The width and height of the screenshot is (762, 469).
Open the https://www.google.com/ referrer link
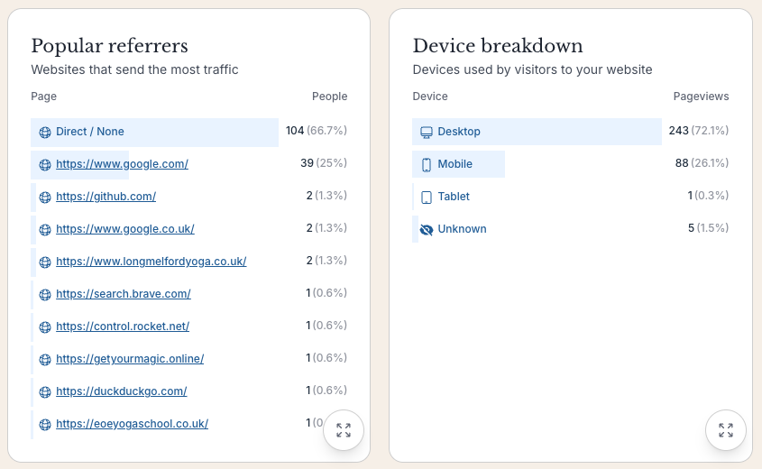coord(122,164)
